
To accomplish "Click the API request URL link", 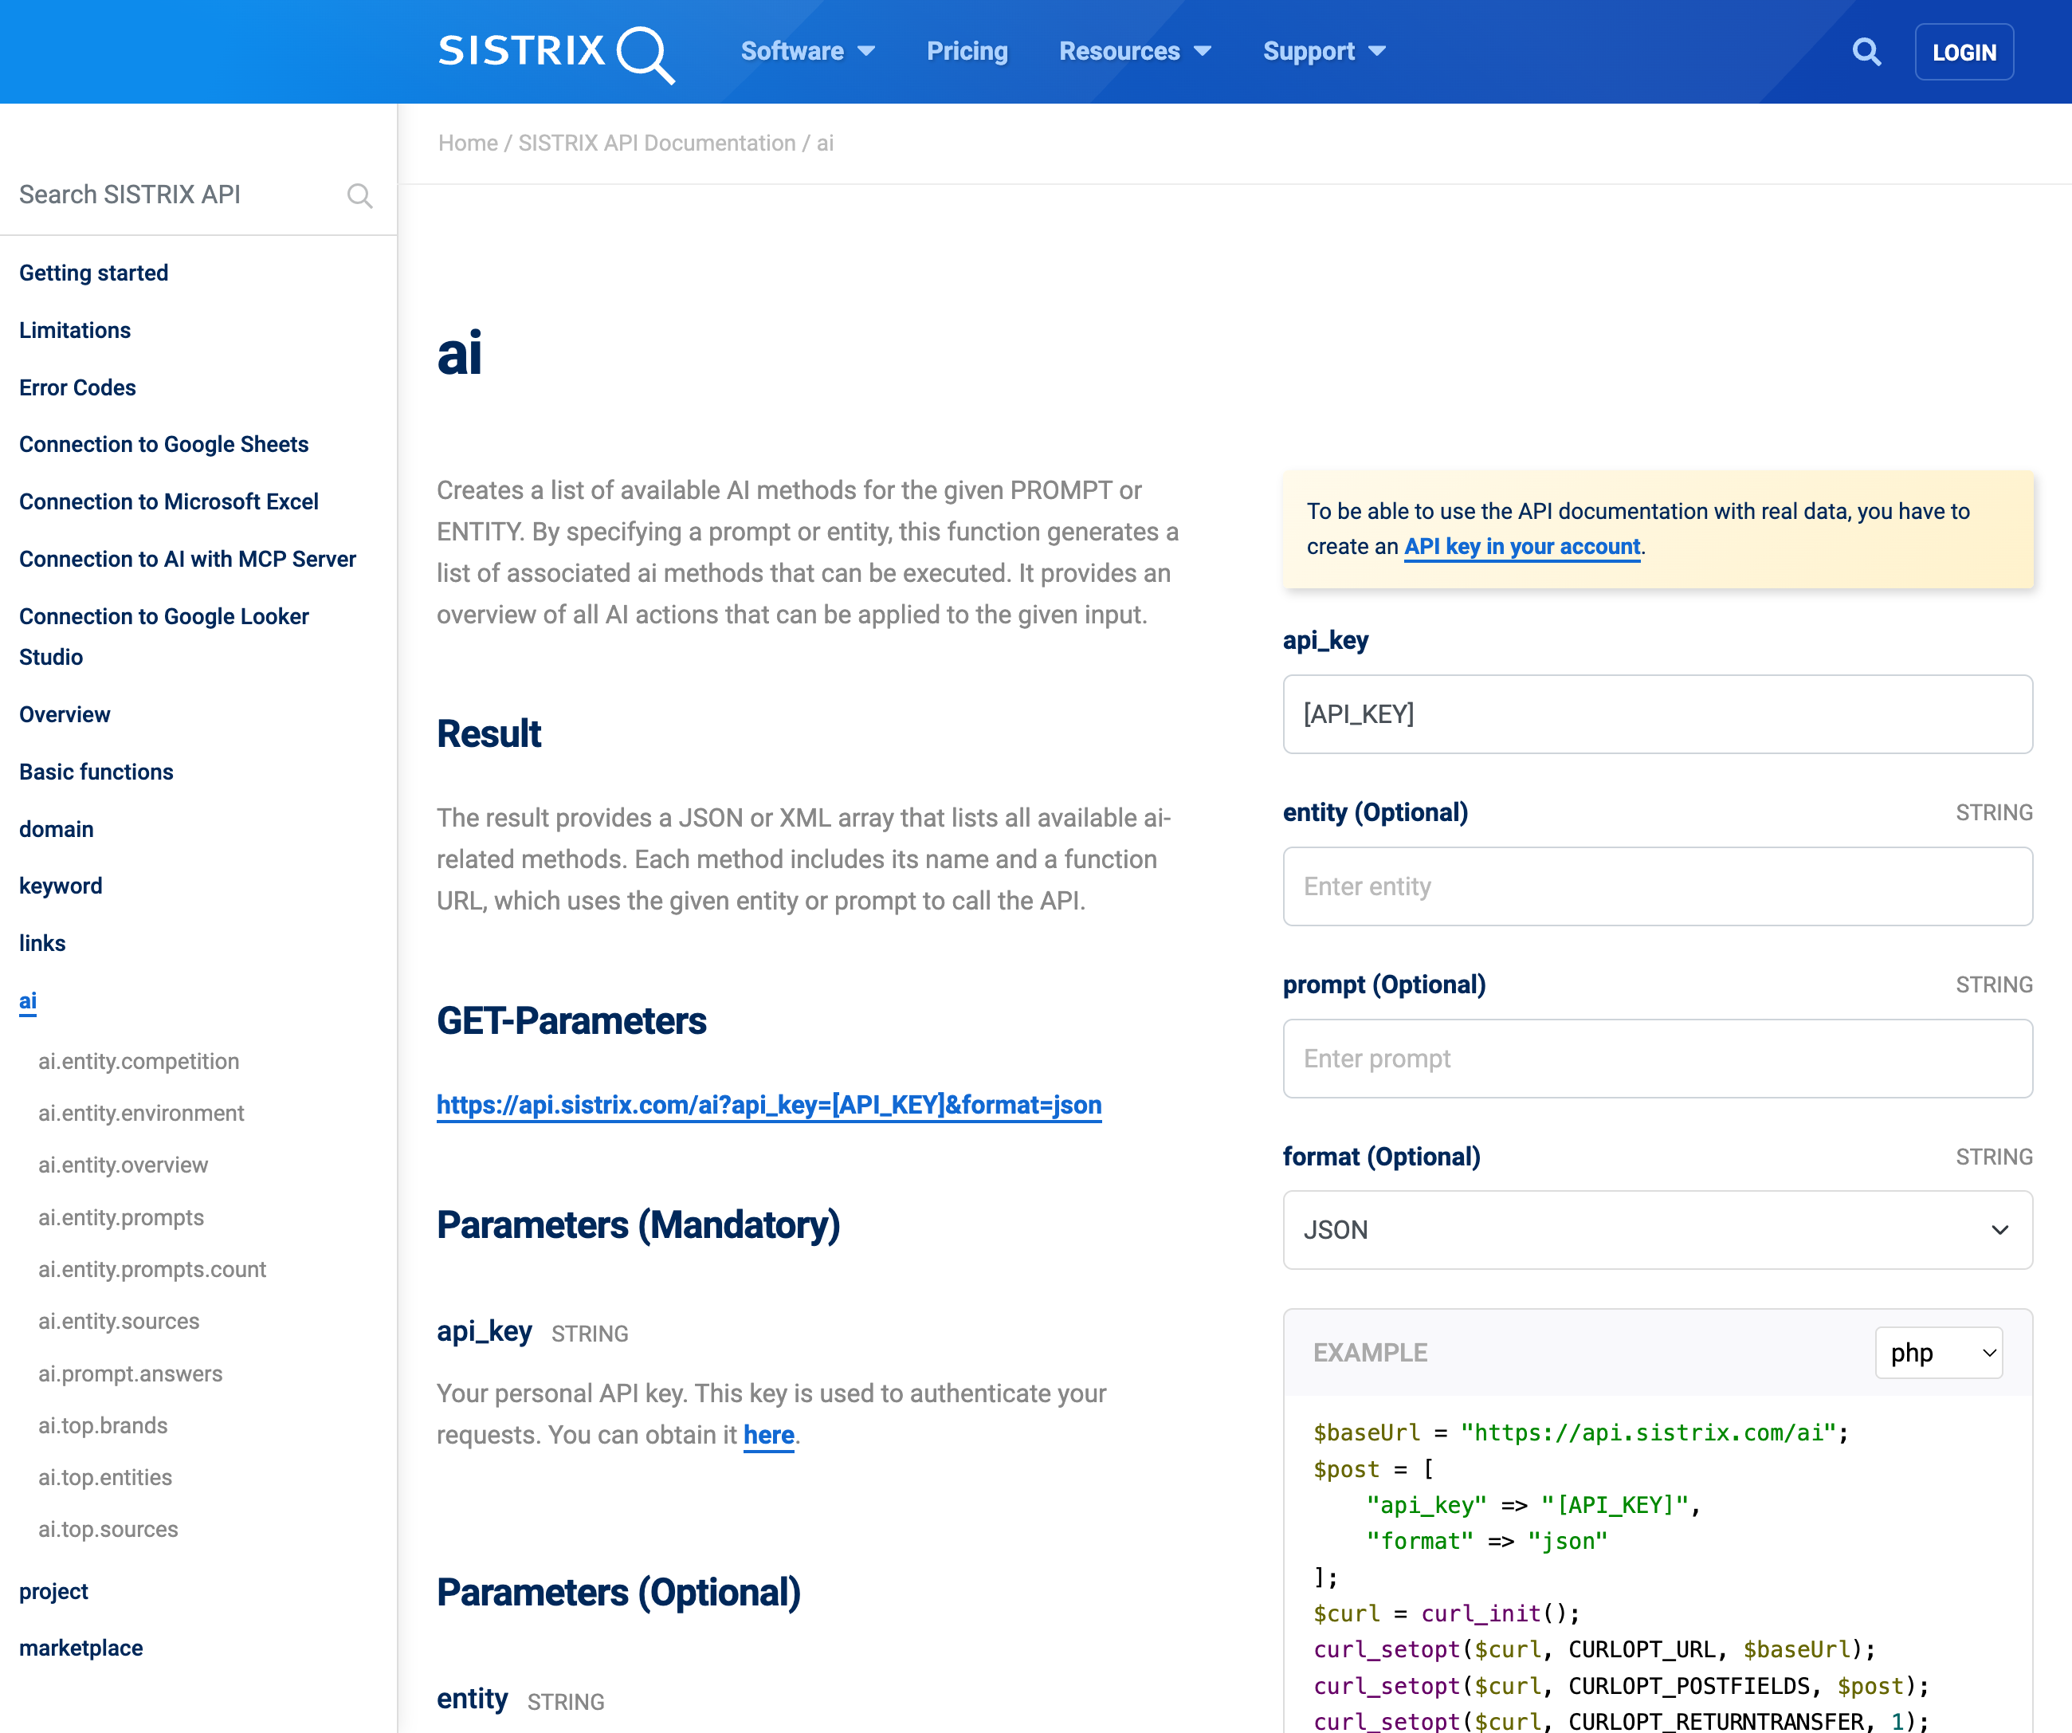I will [768, 1106].
